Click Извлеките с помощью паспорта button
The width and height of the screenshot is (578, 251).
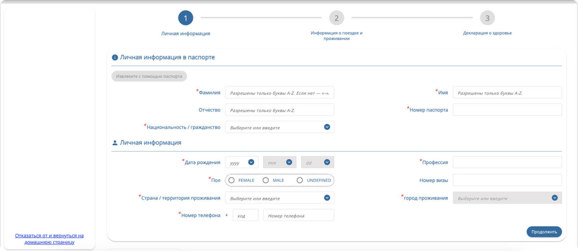(149, 76)
